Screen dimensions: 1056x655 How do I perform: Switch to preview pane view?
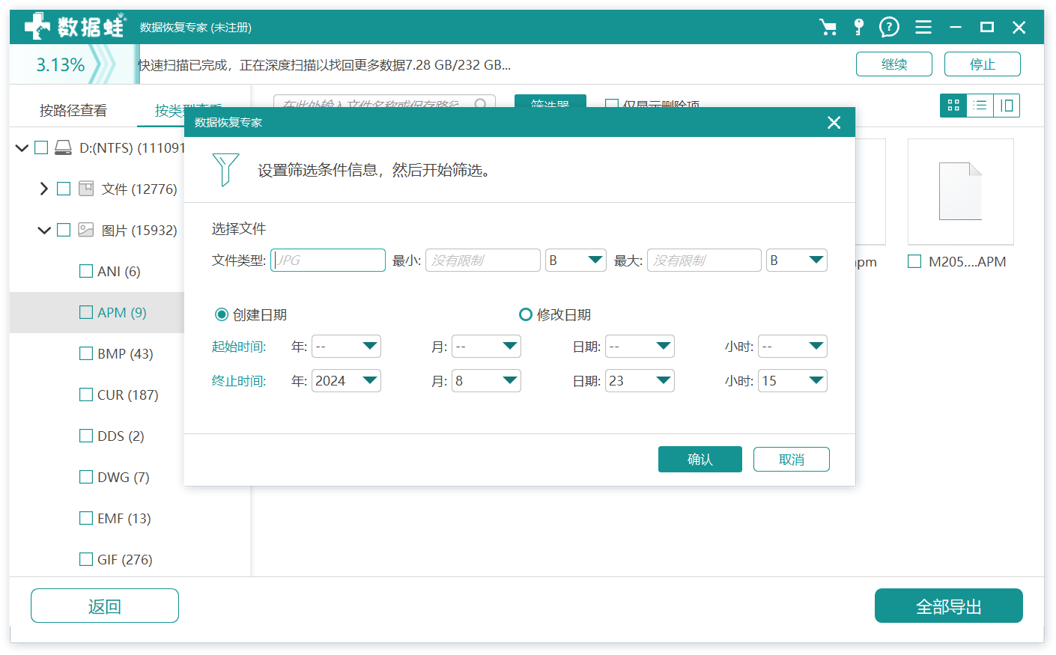click(1007, 106)
